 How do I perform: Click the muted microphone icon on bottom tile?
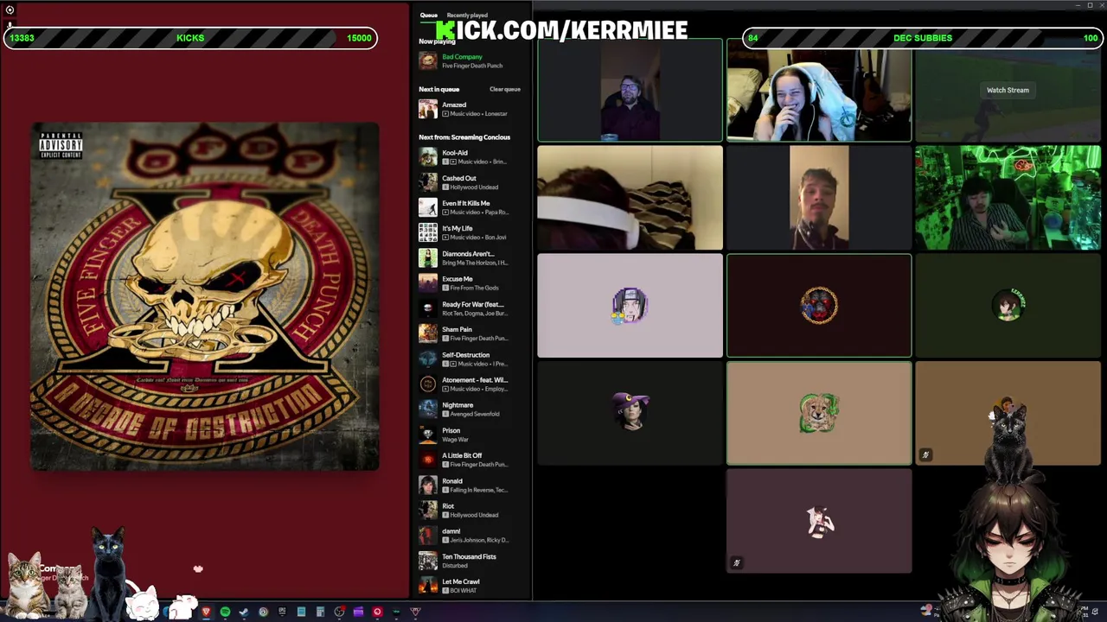pos(737,563)
